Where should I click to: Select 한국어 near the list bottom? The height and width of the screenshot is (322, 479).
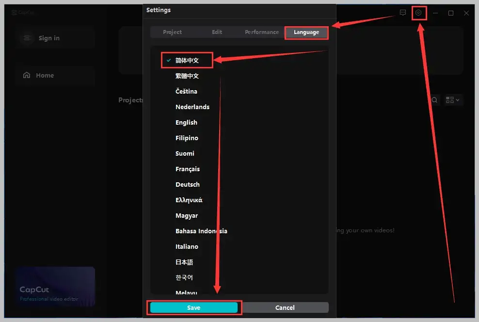click(185, 277)
